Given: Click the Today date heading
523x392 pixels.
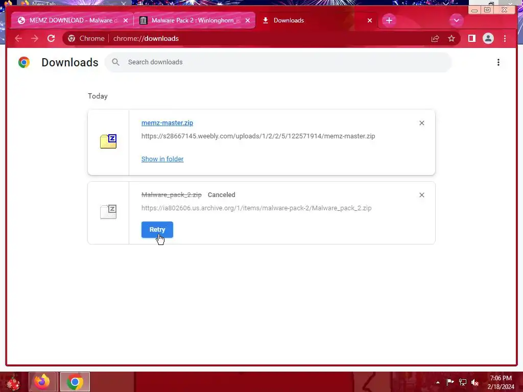Looking at the screenshot, I should coord(98,96).
